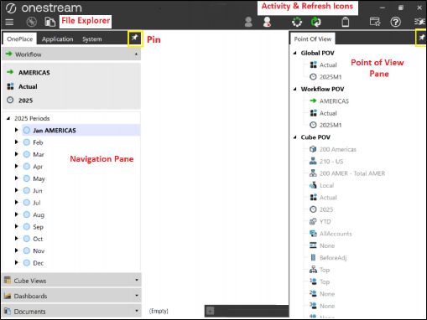Collapse the Global POV group
This screenshot has width=427, height=320.
[x=294, y=53]
